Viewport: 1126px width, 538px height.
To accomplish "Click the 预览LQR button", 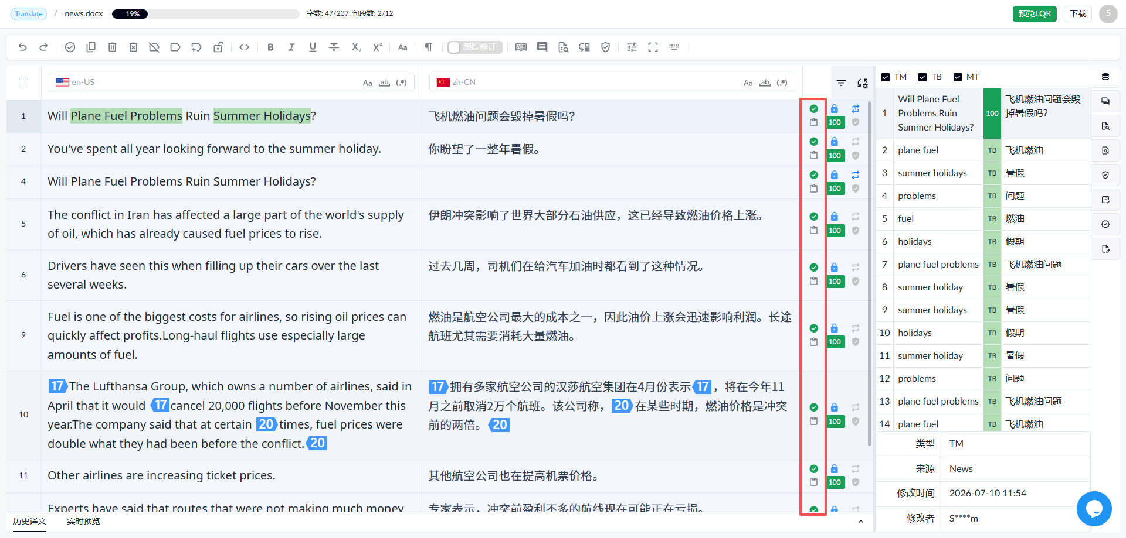I will pyautogui.click(x=1035, y=13).
